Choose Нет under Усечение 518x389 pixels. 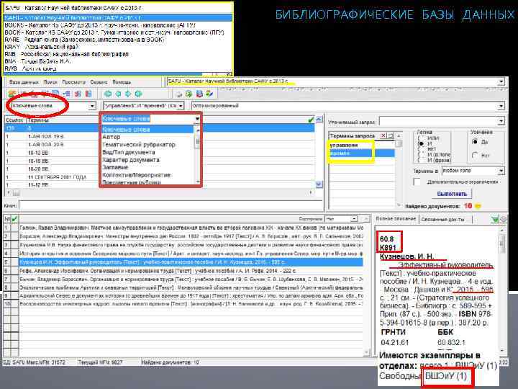(475, 155)
